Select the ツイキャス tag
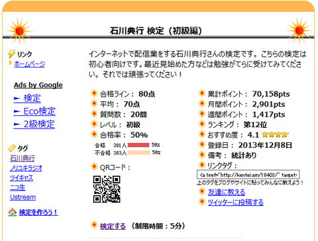This screenshot has height=241, width=318. pyautogui.click(x=21, y=178)
